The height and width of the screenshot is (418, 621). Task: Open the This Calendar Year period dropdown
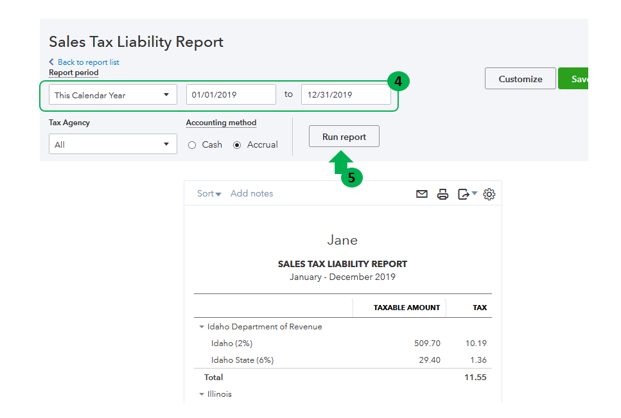click(x=113, y=95)
